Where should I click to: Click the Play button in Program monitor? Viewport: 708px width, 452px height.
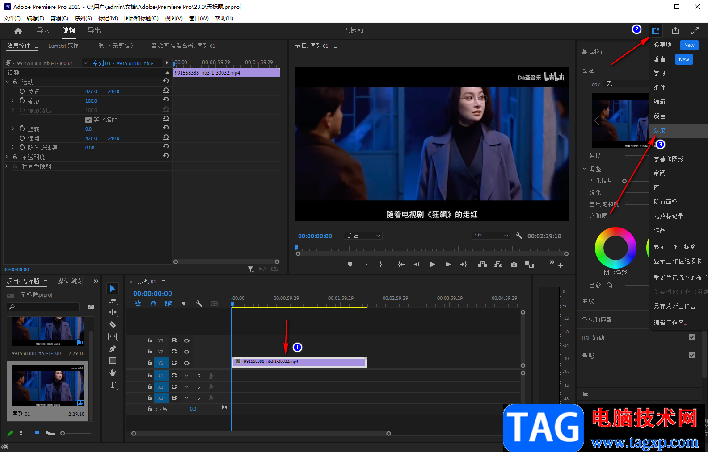[x=432, y=265]
